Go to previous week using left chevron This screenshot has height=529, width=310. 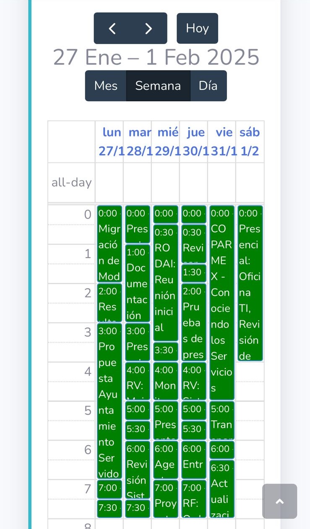pyautogui.click(x=112, y=28)
